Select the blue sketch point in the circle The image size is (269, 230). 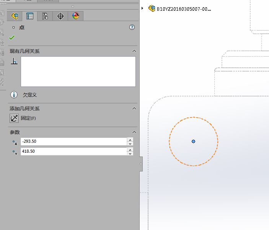(x=193, y=141)
